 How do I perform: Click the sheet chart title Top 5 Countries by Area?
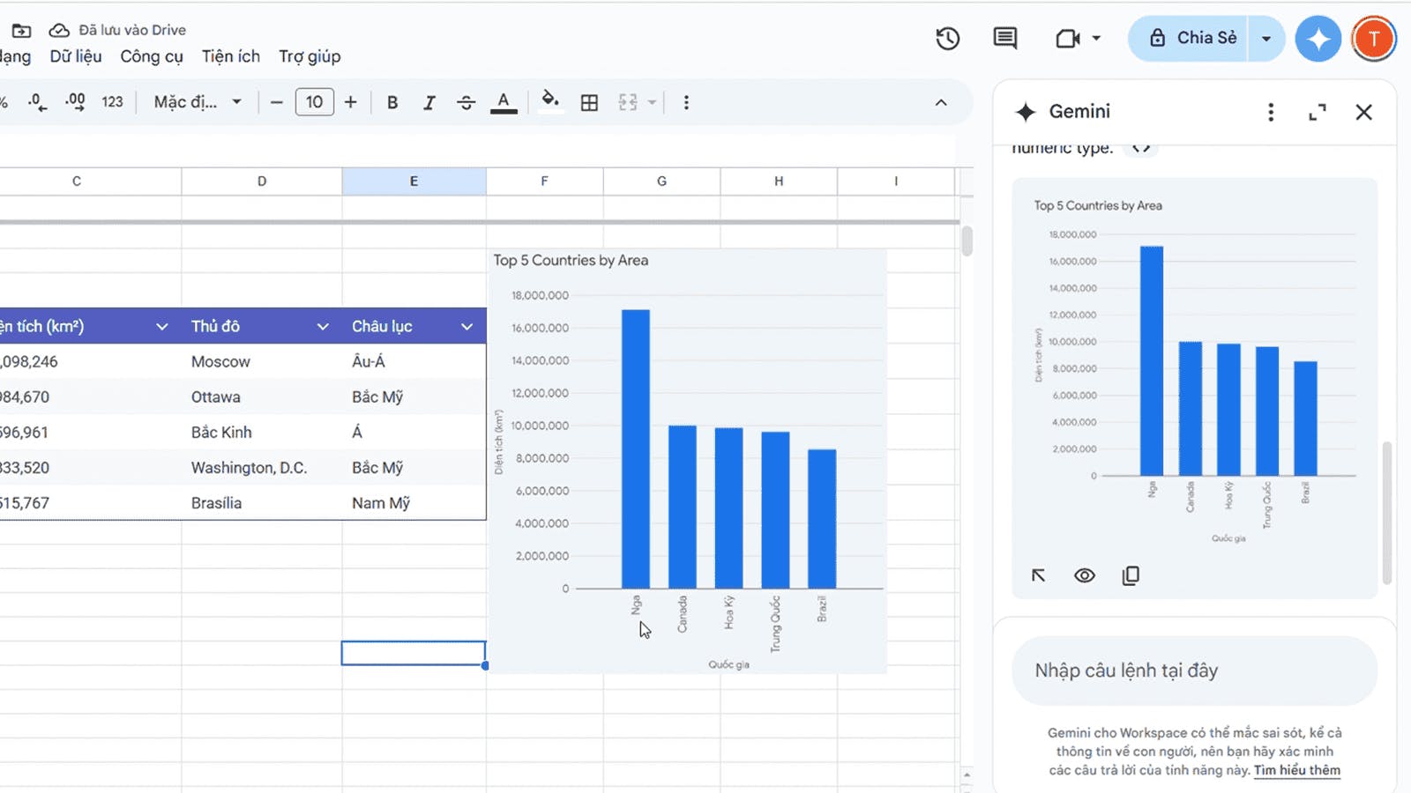tap(571, 261)
